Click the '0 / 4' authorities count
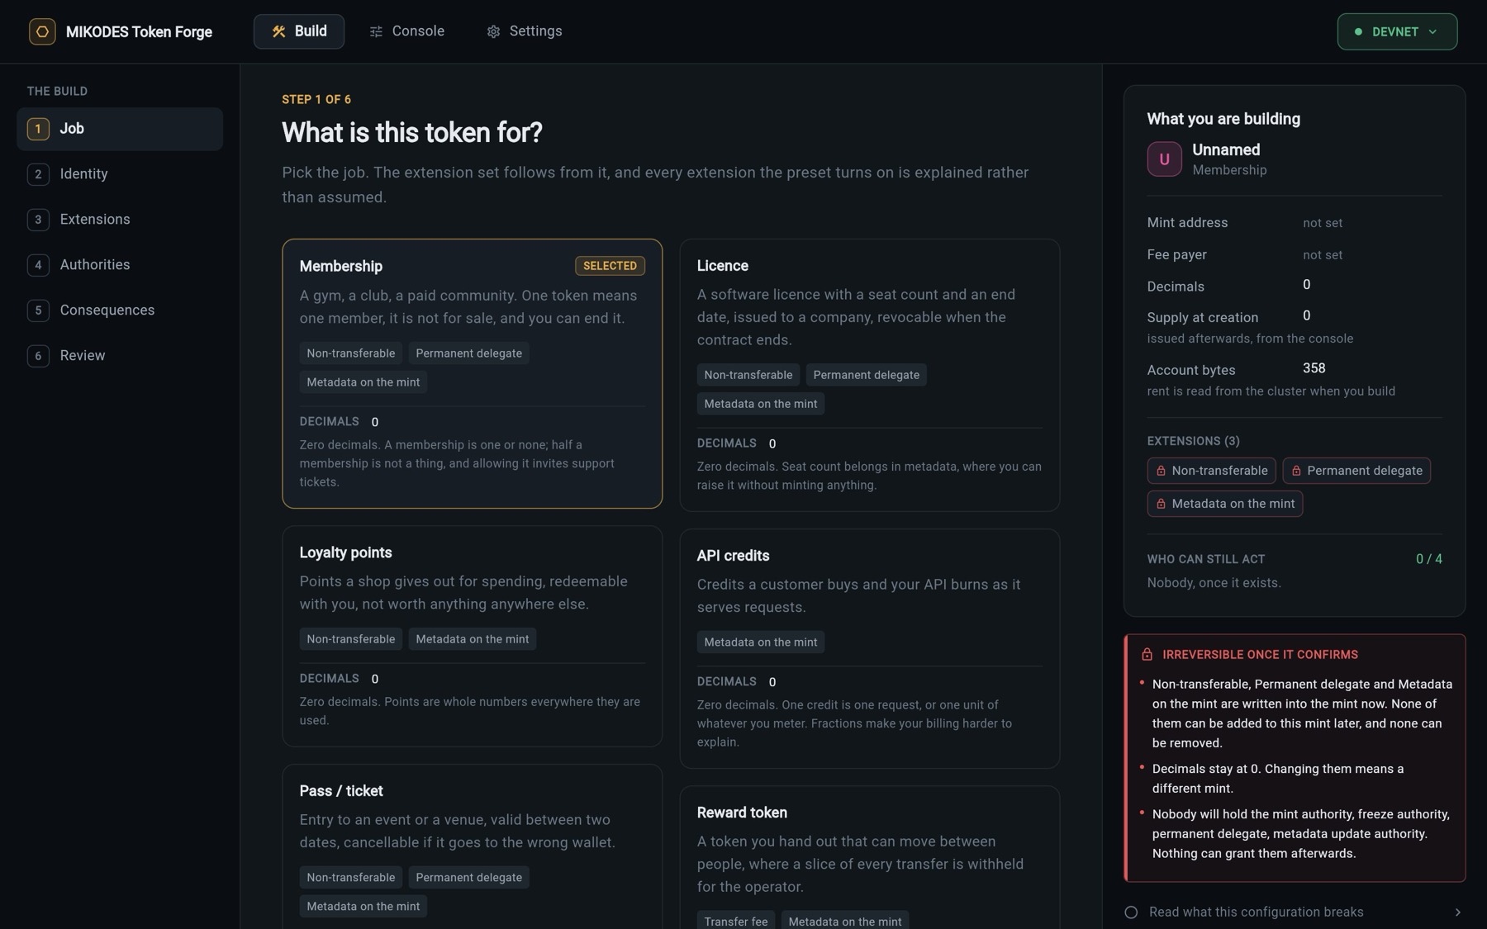Image resolution: width=1487 pixels, height=929 pixels. [x=1429, y=559]
